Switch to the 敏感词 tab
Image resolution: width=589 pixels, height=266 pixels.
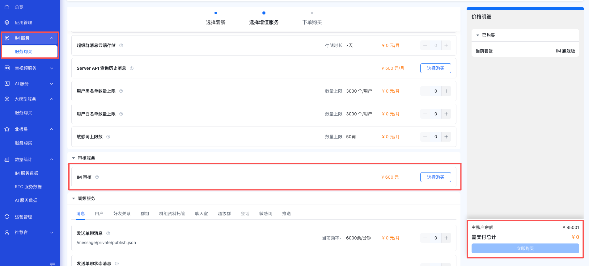coord(266,214)
